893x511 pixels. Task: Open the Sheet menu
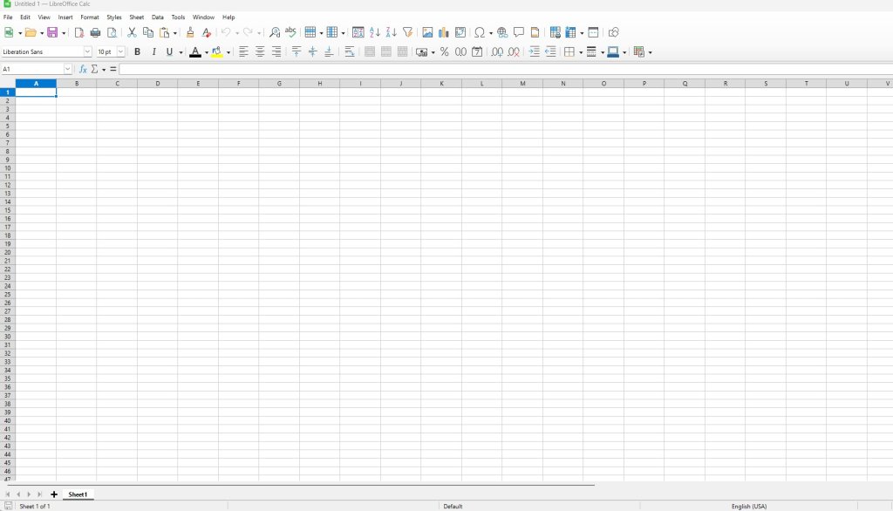click(x=137, y=17)
